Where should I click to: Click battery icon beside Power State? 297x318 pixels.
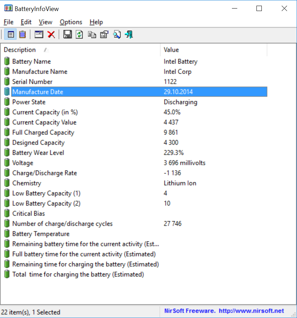pyautogui.click(x=7, y=102)
